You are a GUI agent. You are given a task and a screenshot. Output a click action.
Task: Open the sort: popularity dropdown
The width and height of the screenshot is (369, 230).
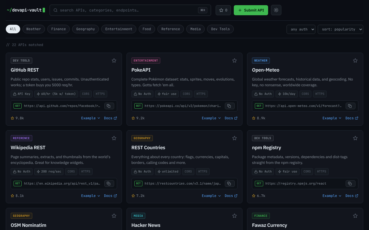coord(340,29)
